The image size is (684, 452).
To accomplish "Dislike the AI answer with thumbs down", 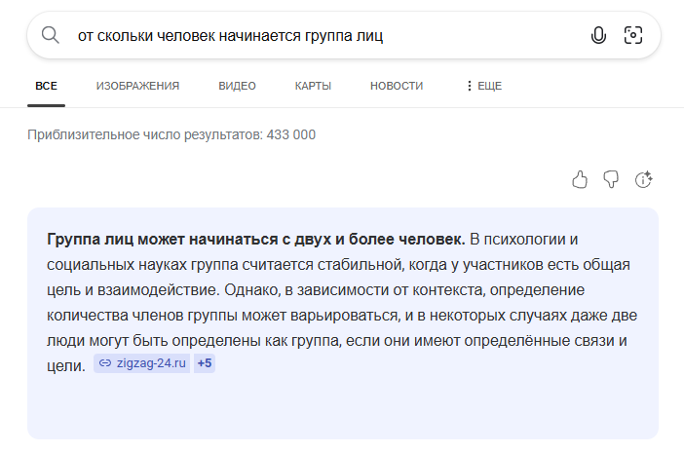I will [611, 179].
